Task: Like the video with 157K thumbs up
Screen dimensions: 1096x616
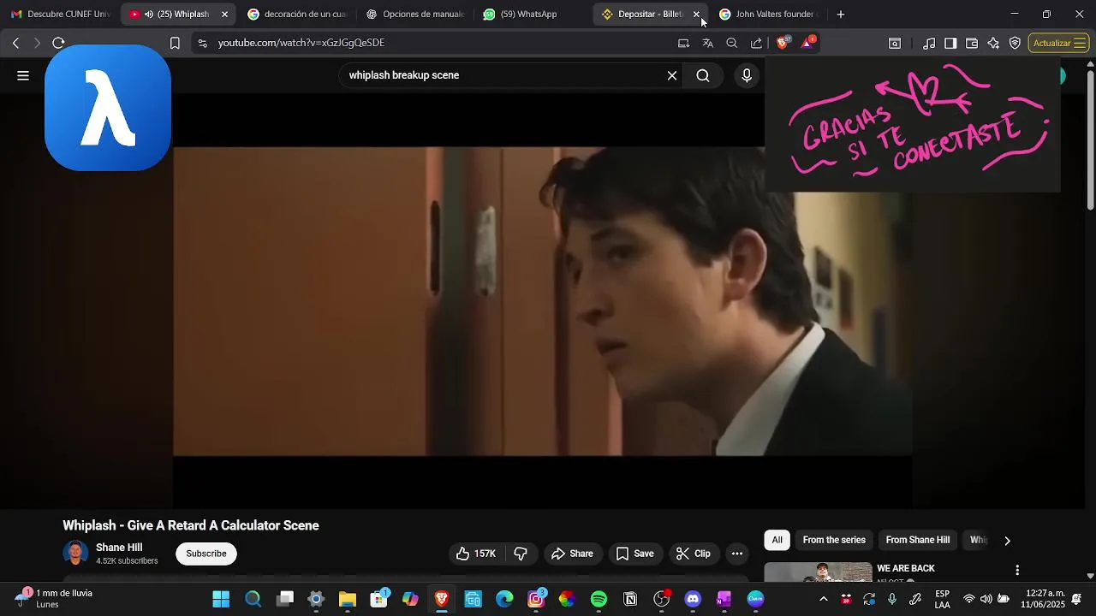Action: coord(477,554)
